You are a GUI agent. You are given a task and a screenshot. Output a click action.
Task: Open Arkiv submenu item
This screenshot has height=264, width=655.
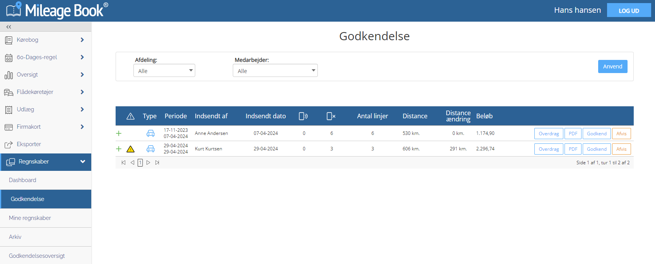[x=46, y=237]
